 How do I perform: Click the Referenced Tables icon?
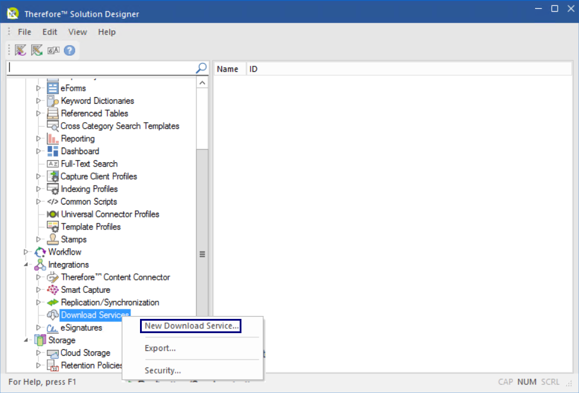53,113
